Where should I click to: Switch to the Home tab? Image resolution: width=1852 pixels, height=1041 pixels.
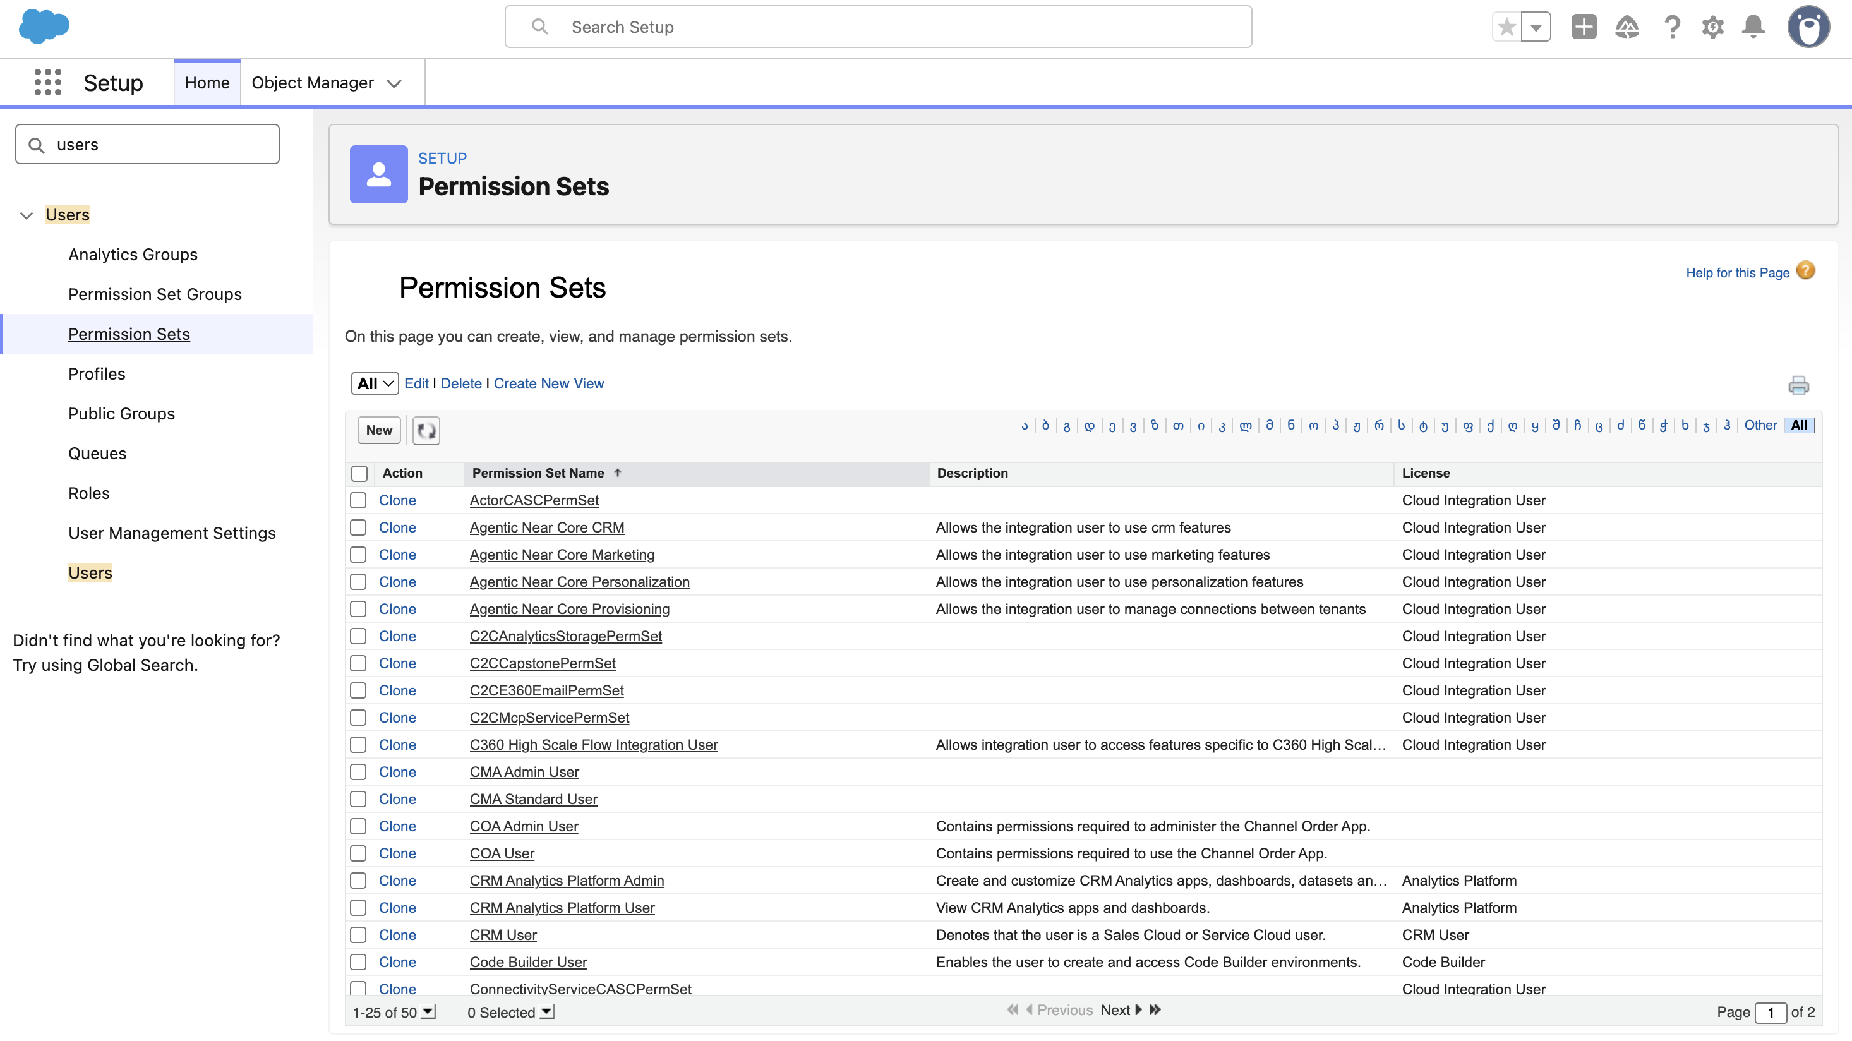pos(207,83)
